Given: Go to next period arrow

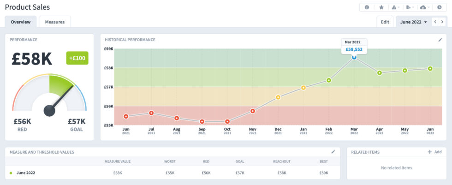Looking at the screenshot, I should coord(442,22).
